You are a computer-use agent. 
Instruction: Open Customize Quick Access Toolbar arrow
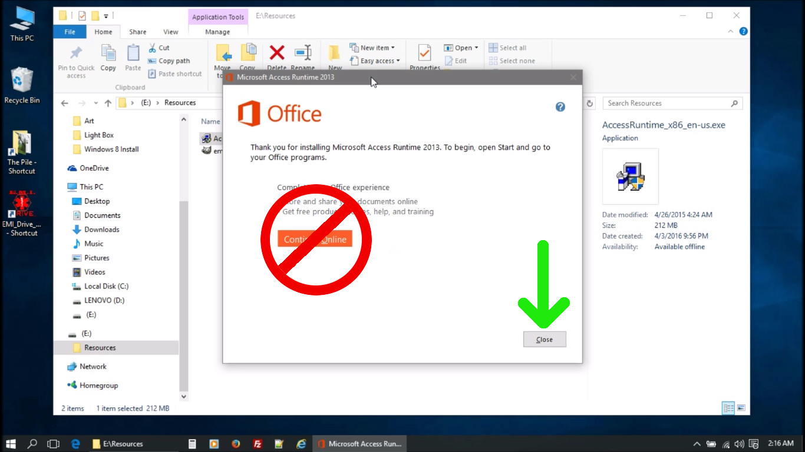106,16
